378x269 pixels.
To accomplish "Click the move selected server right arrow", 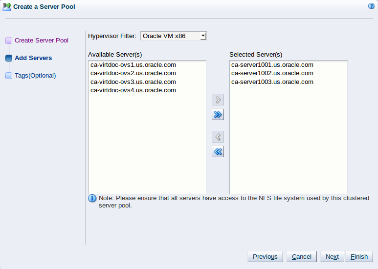I will (x=218, y=100).
